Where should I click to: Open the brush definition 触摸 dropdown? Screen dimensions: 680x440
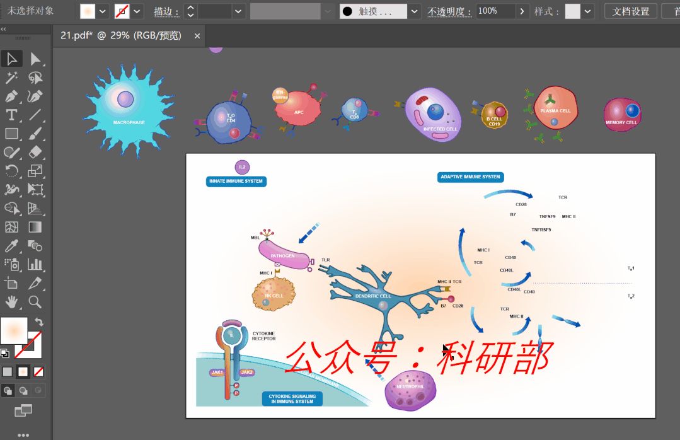pyautogui.click(x=414, y=11)
